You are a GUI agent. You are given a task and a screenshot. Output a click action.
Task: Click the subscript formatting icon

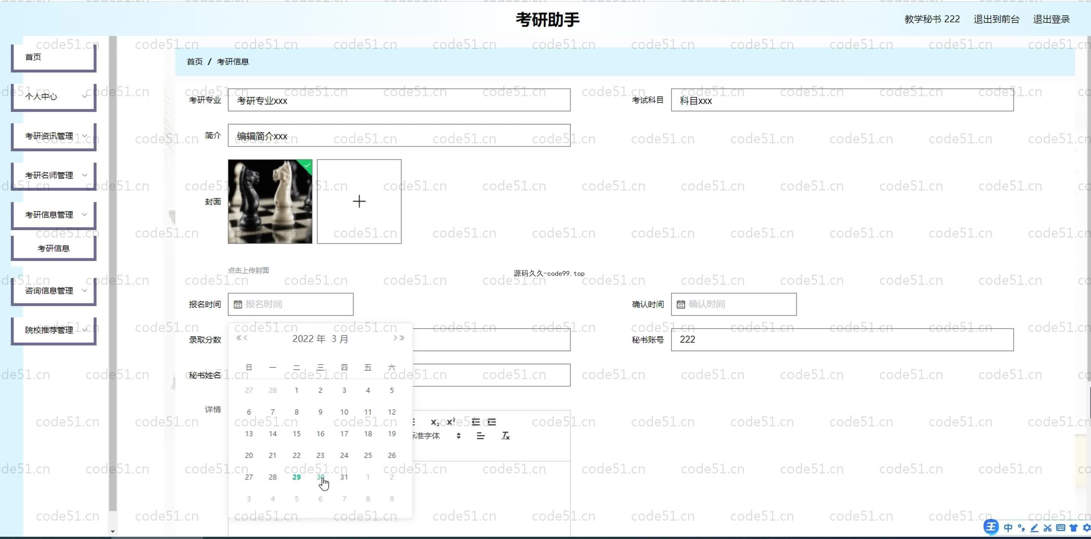(x=435, y=422)
